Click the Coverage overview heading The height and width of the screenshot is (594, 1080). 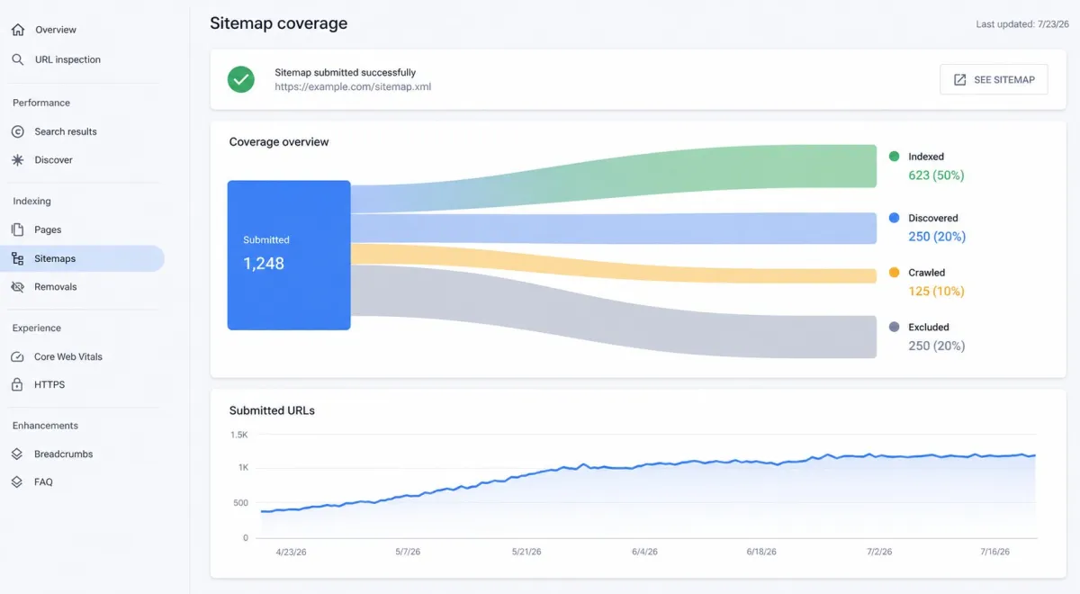[279, 142]
